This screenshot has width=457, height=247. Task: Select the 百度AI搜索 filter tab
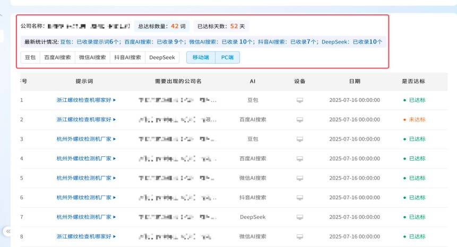(x=57, y=57)
